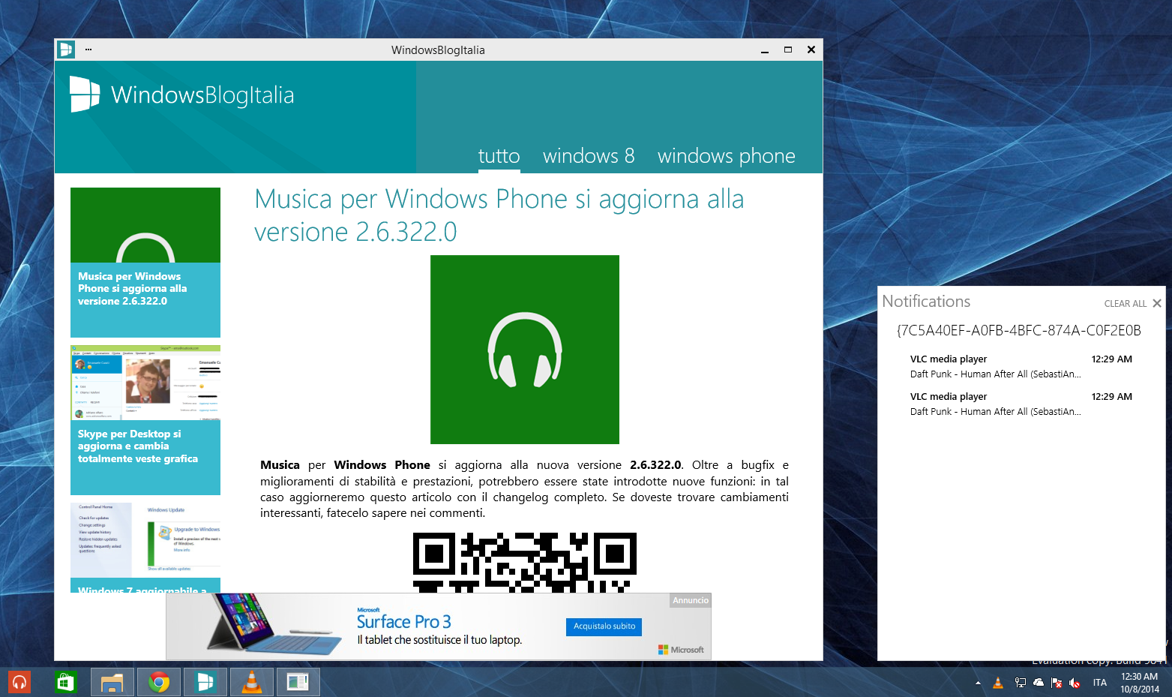Image resolution: width=1172 pixels, height=697 pixels.
Task: Click the GUID notification group header
Action: (x=1019, y=331)
